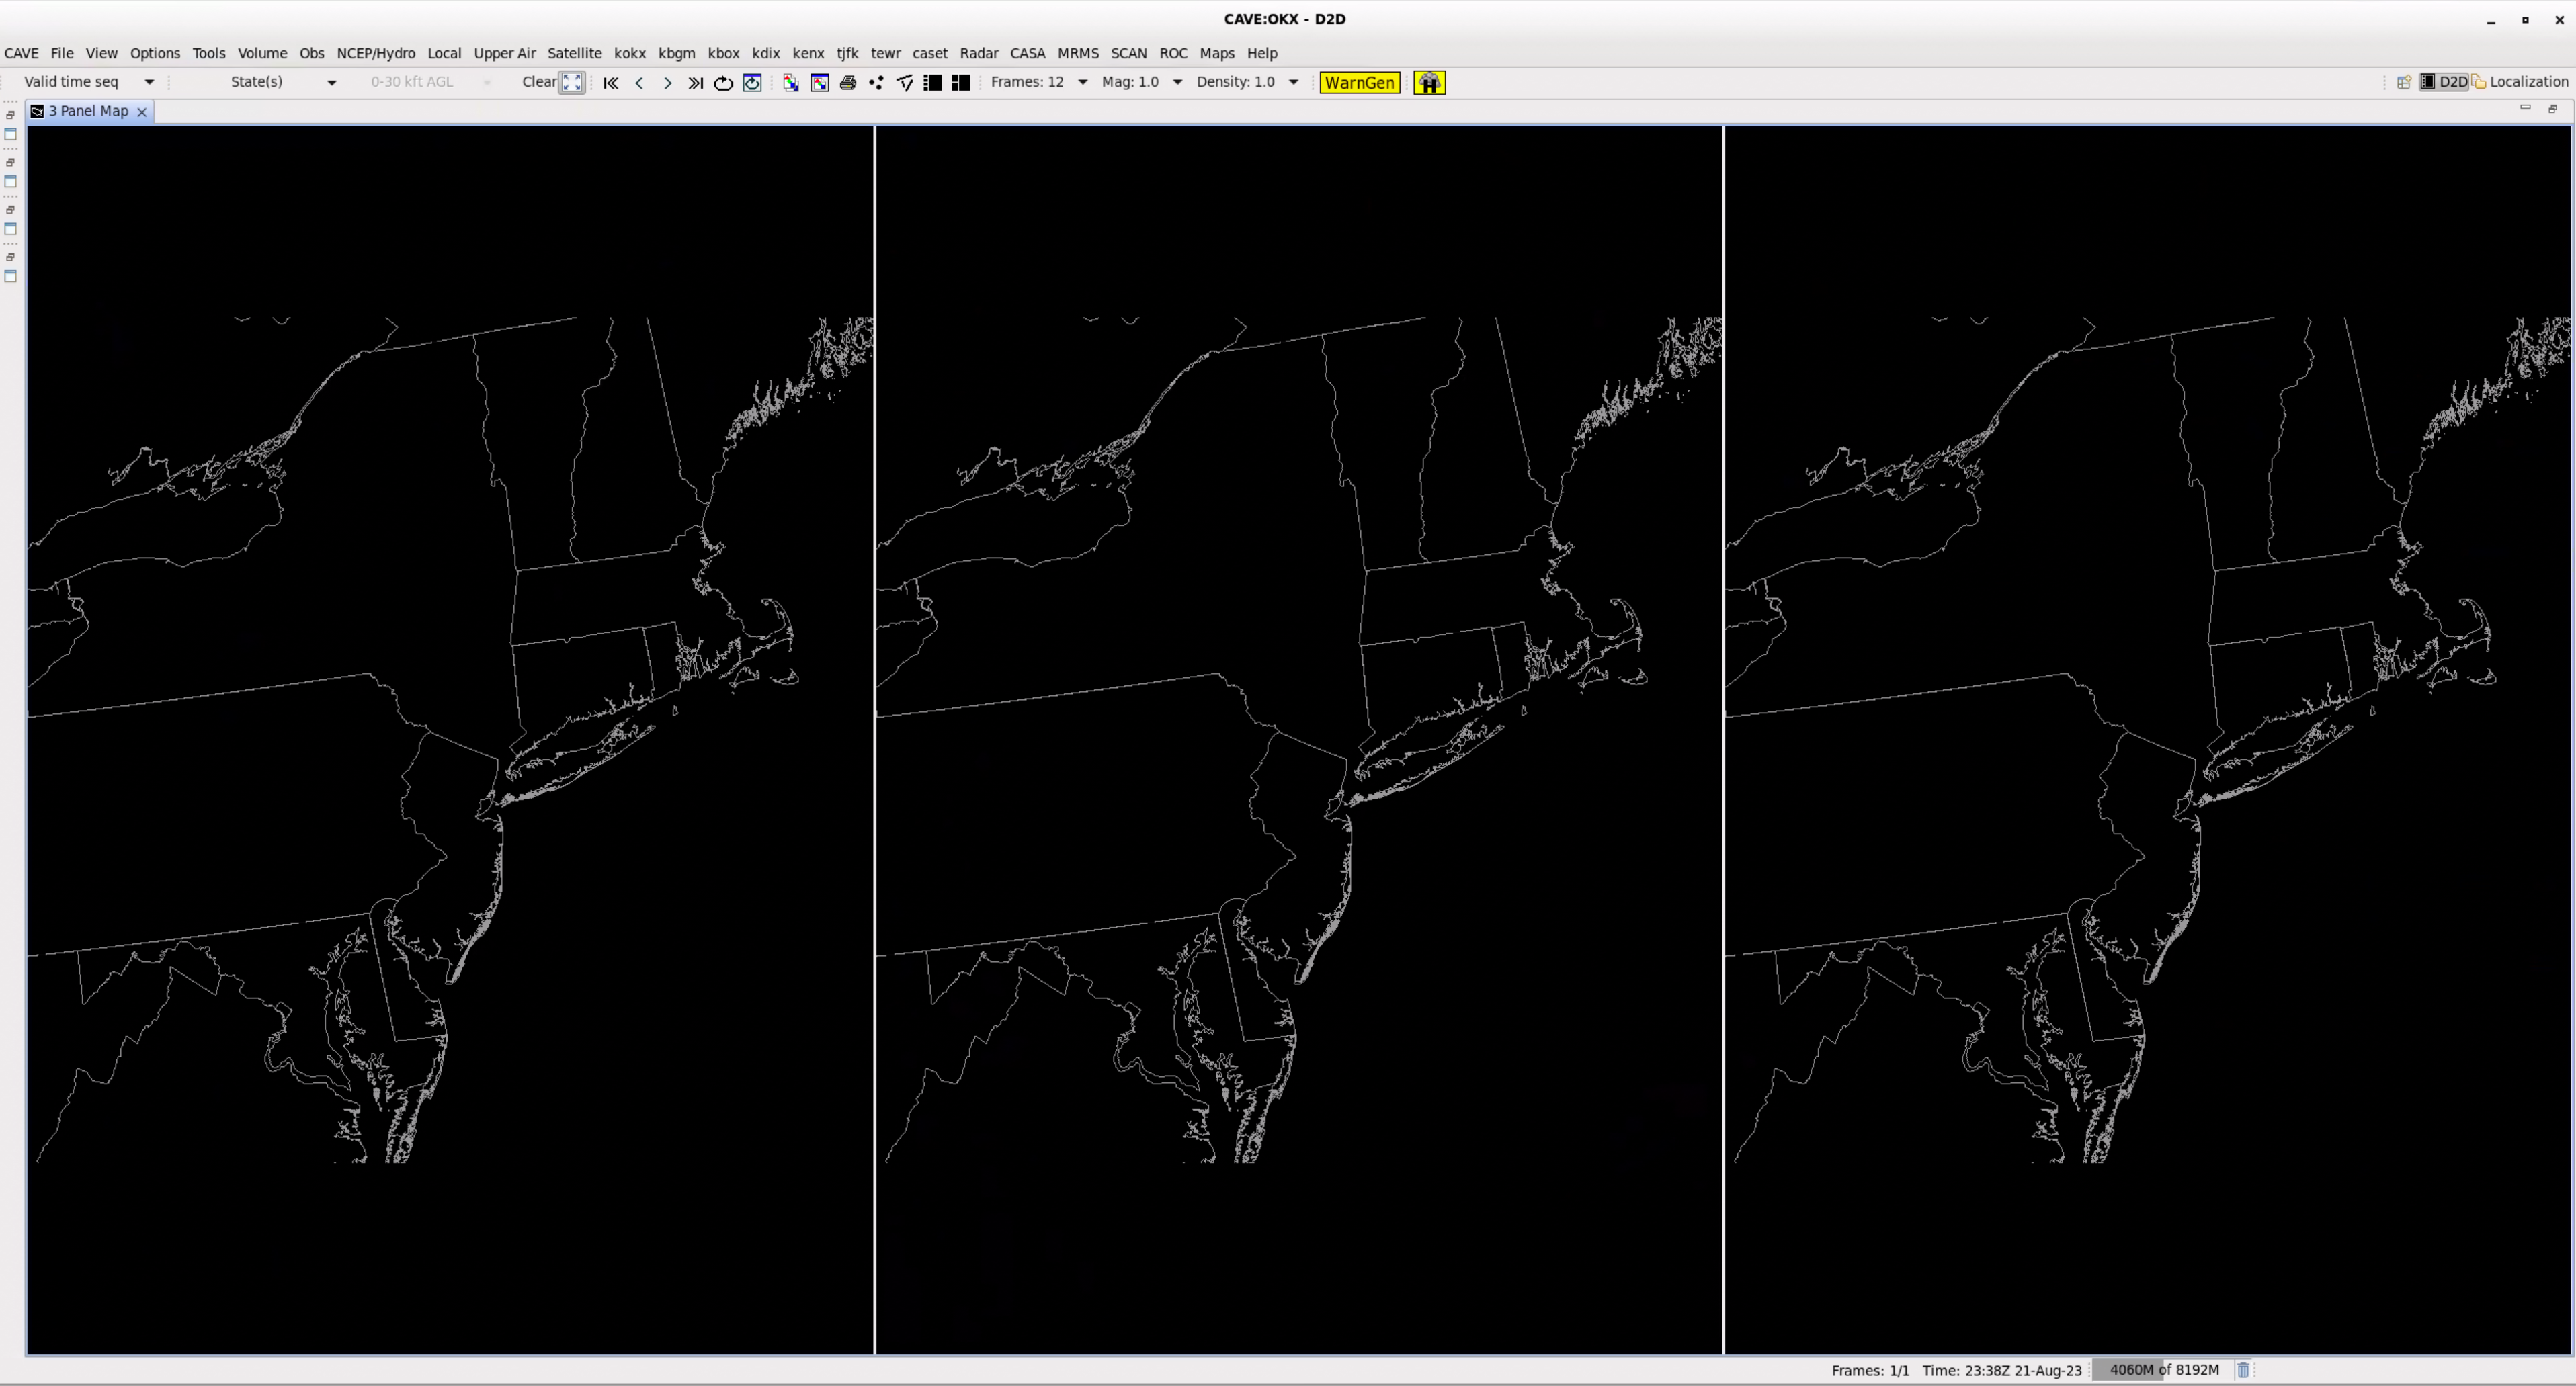Open the CASA menu

click(x=1027, y=54)
